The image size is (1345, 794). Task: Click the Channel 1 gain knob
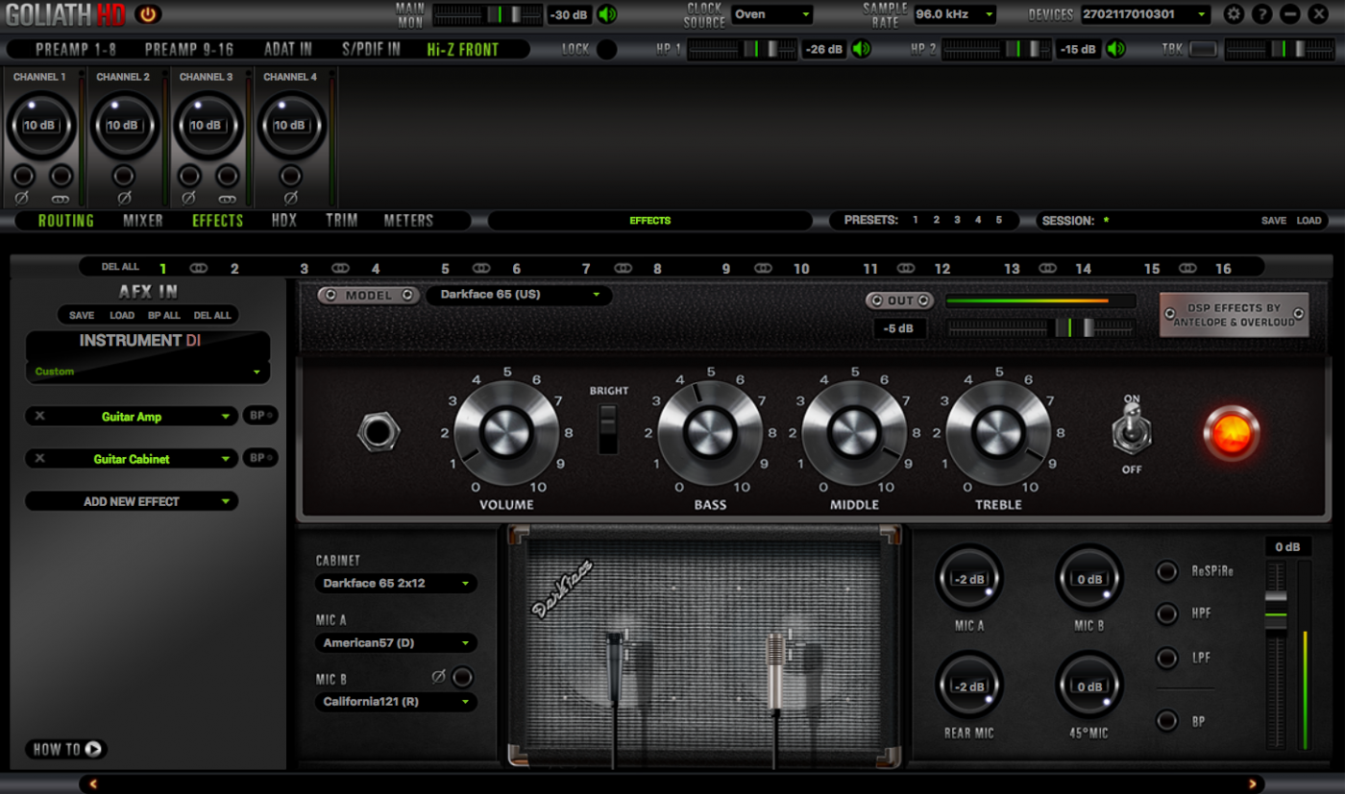41,126
